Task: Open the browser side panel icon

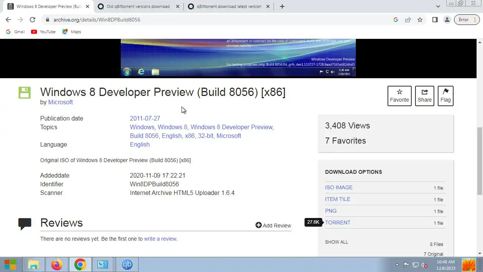Action: tap(435, 20)
